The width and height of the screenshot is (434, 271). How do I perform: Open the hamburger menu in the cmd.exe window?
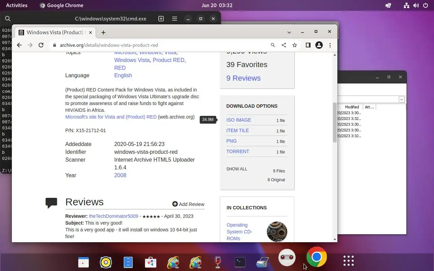pyautogui.click(x=175, y=19)
